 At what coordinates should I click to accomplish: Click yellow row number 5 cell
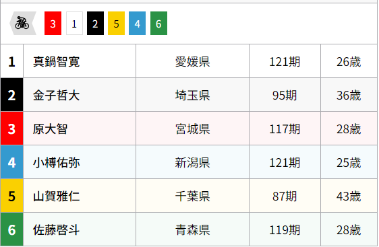[x=12, y=196]
